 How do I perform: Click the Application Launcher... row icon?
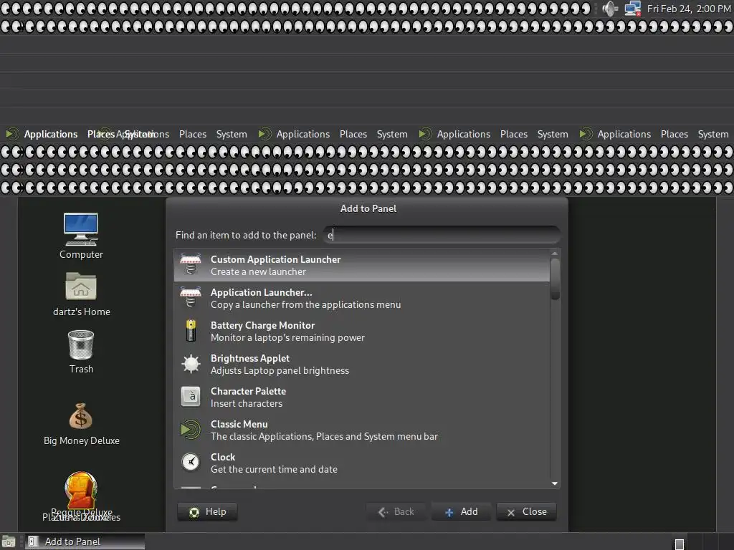[x=191, y=297]
